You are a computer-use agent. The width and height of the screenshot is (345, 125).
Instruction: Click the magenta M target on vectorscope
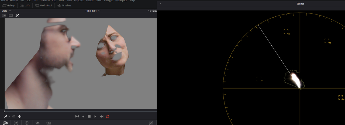point(327,41)
